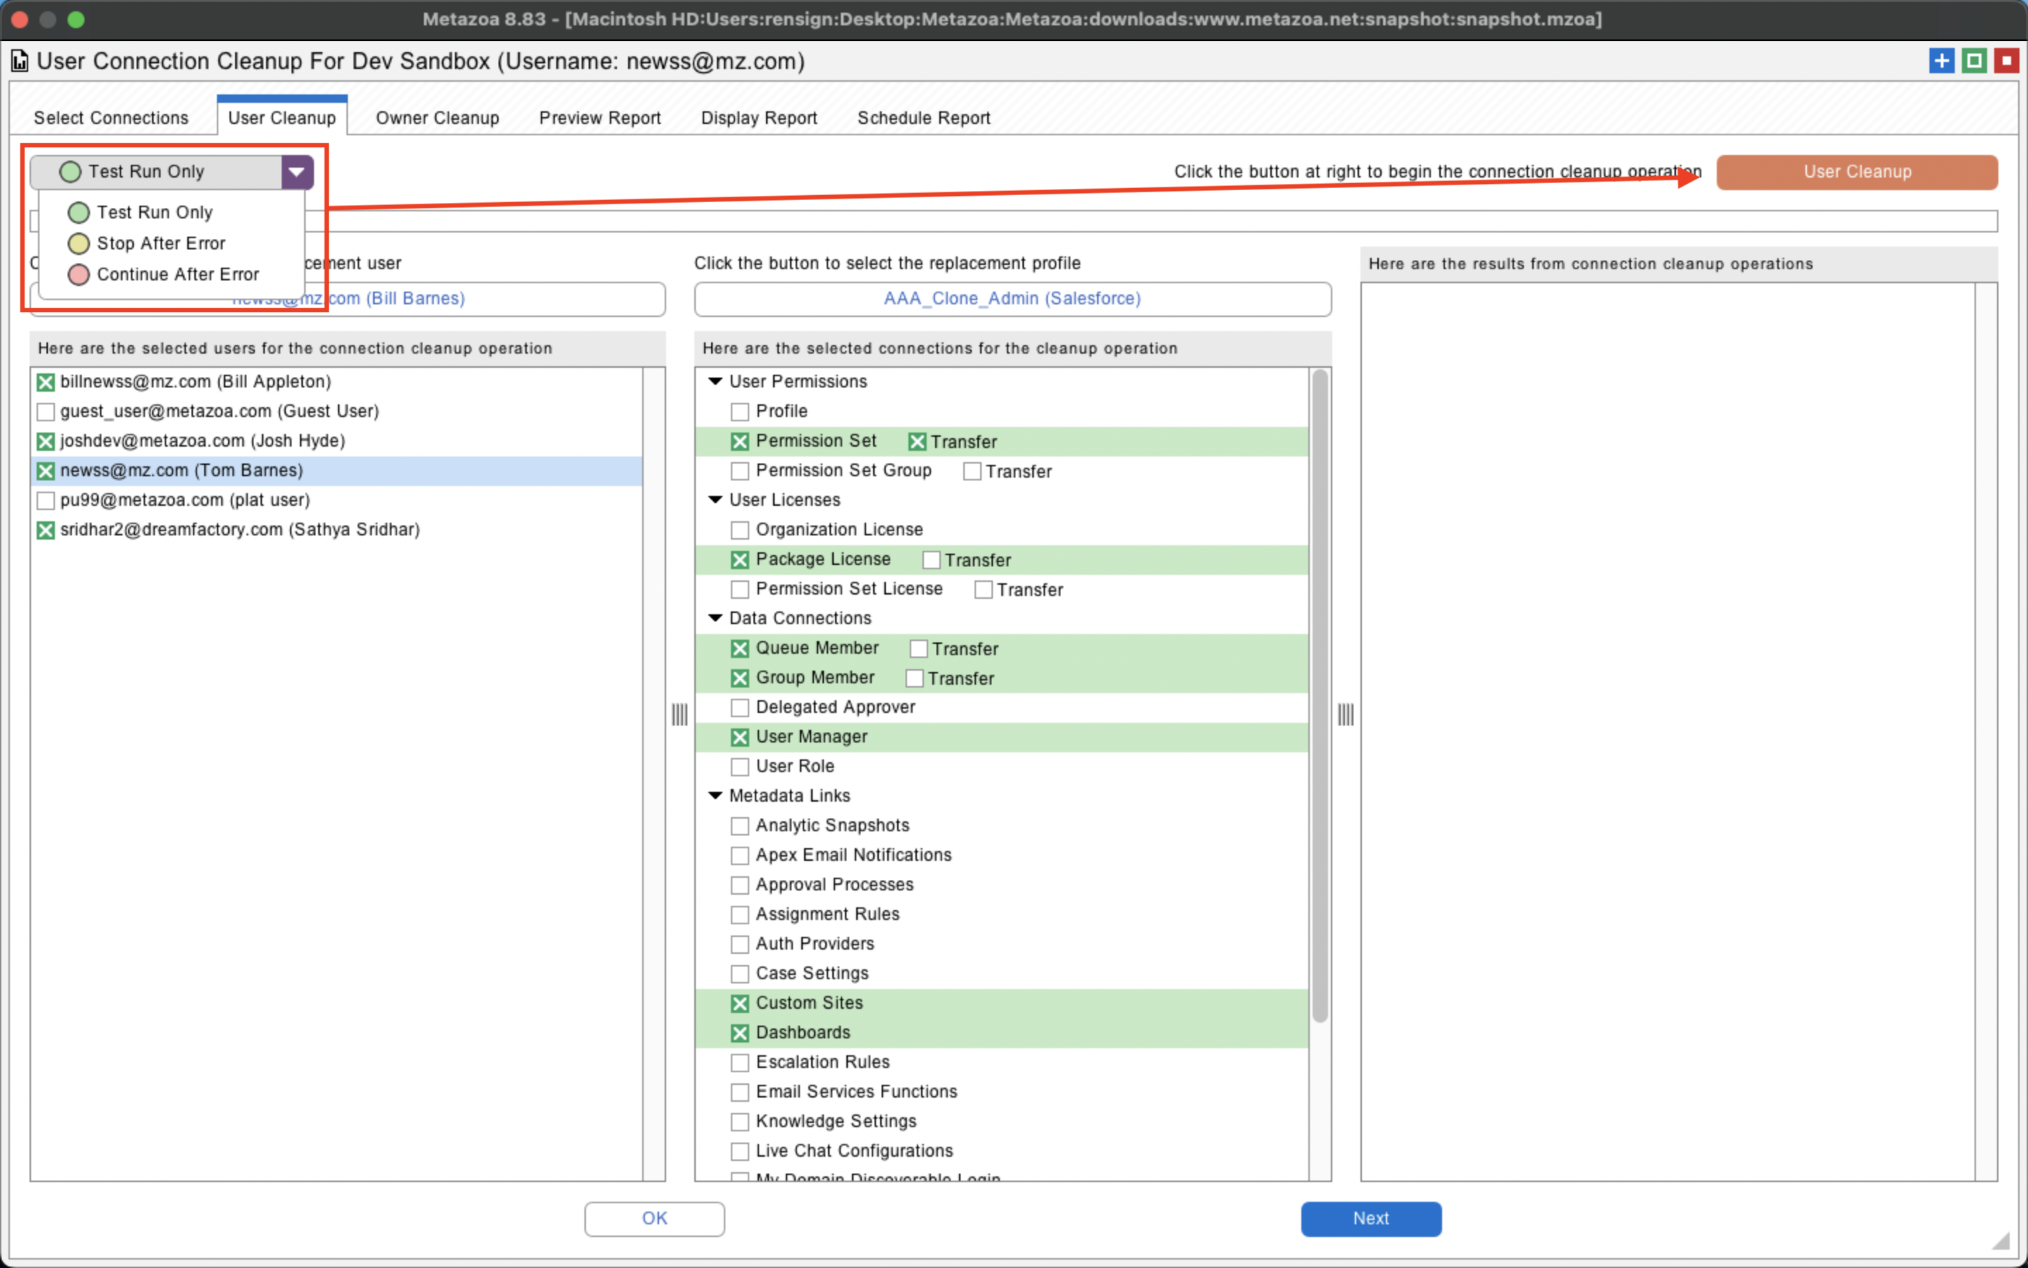
Task: Choose yellow Stop After Error option
Action: coord(79,243)
